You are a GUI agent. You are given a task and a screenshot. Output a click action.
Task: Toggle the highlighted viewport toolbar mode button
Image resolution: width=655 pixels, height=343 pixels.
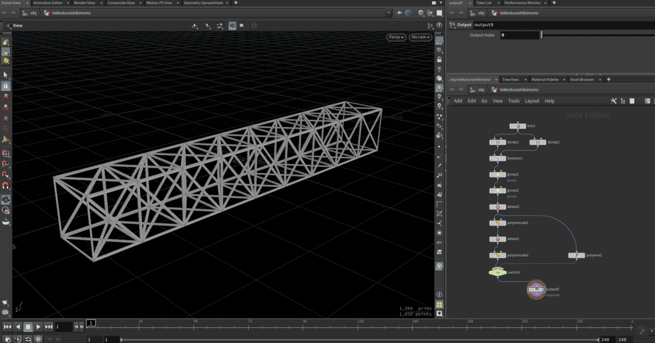click(x=232, y=26)
